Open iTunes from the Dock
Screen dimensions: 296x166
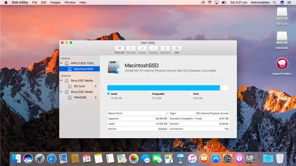point(192,159)
